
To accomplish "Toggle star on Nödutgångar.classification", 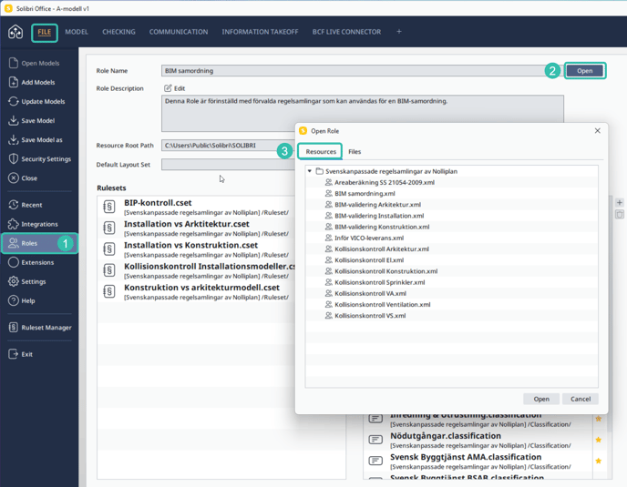I will [598, 440].
